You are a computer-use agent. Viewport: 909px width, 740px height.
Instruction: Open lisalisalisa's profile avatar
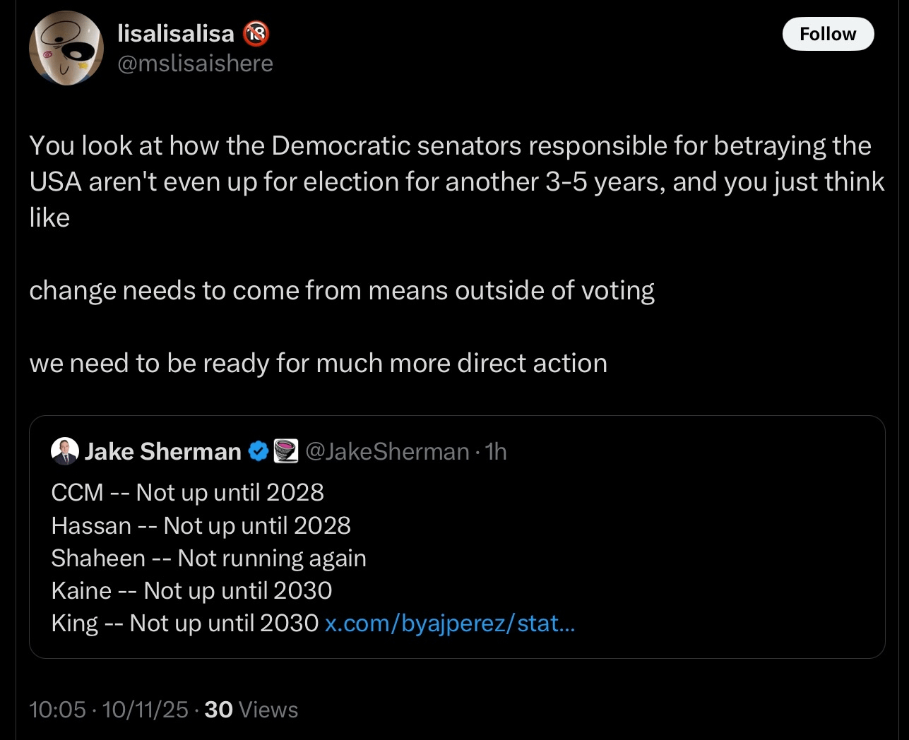coord(66,48)
